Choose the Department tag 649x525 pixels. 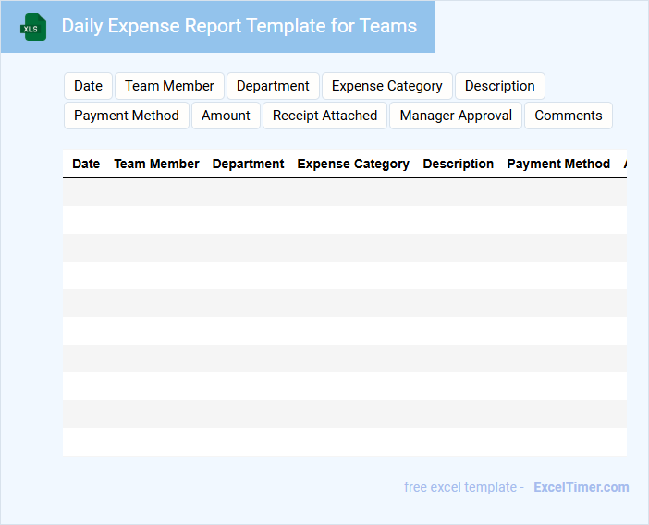click(273, 86)
